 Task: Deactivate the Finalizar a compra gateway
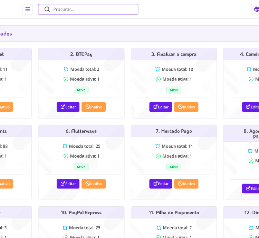click(186, 107)
